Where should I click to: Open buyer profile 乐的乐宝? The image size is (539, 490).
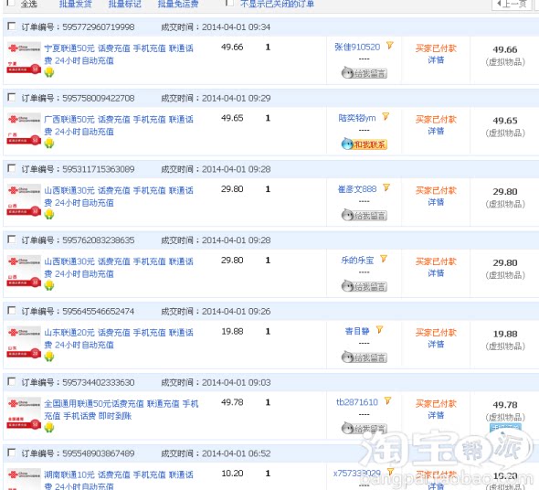(x=357, y=261)
